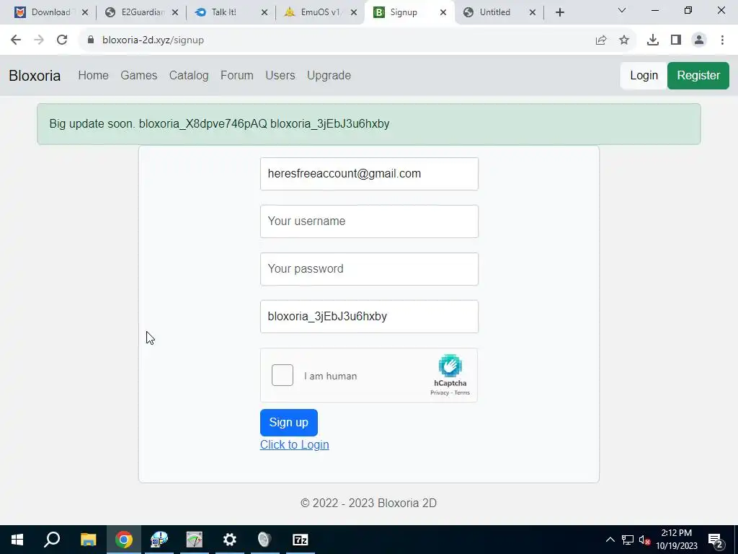Image resolution: width=738 pixels, height=554 pixels.
Task: Focus the email input field
Action: [369, 174]
